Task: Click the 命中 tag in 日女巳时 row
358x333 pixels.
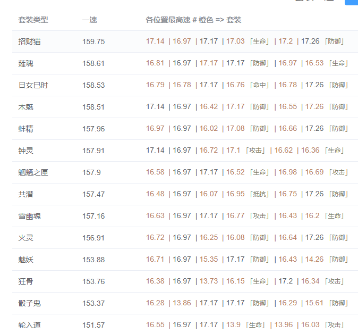Action: tap(259, 85)
